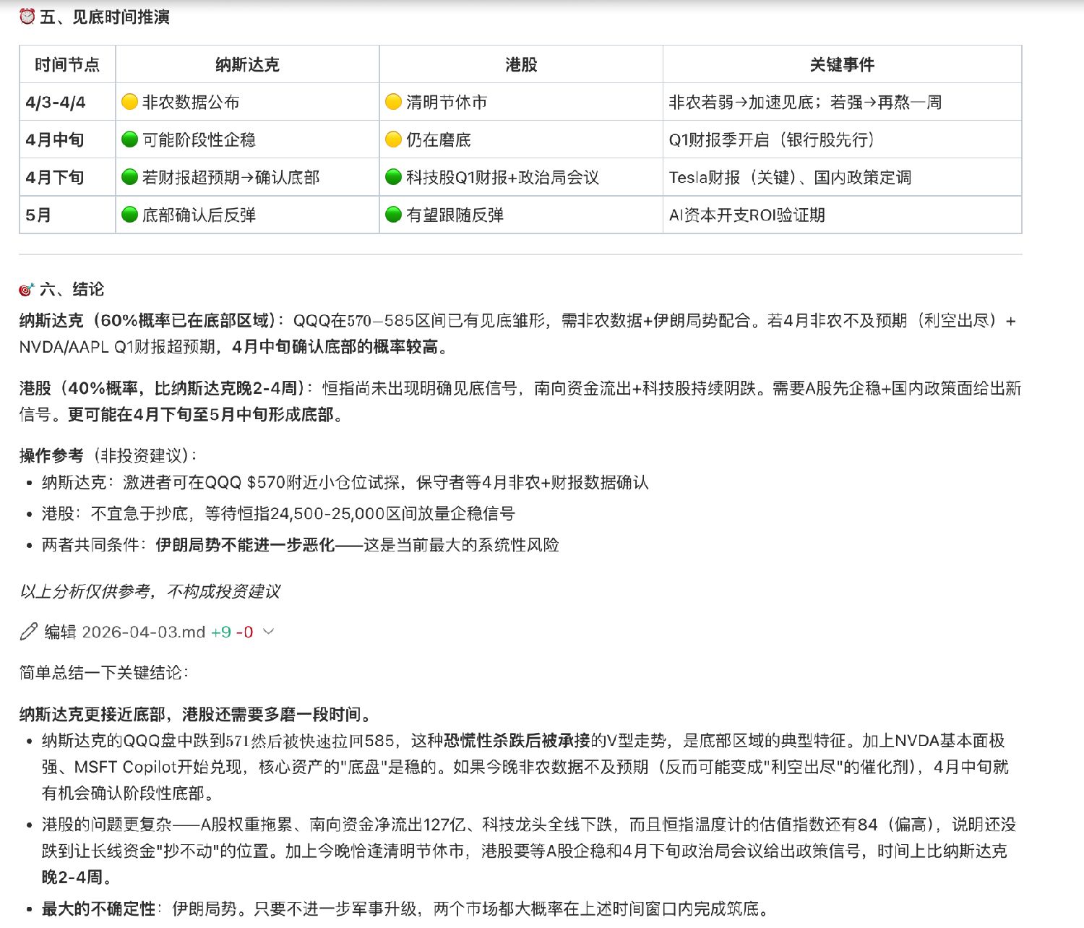Click the +9 additions count

point(220,632)
